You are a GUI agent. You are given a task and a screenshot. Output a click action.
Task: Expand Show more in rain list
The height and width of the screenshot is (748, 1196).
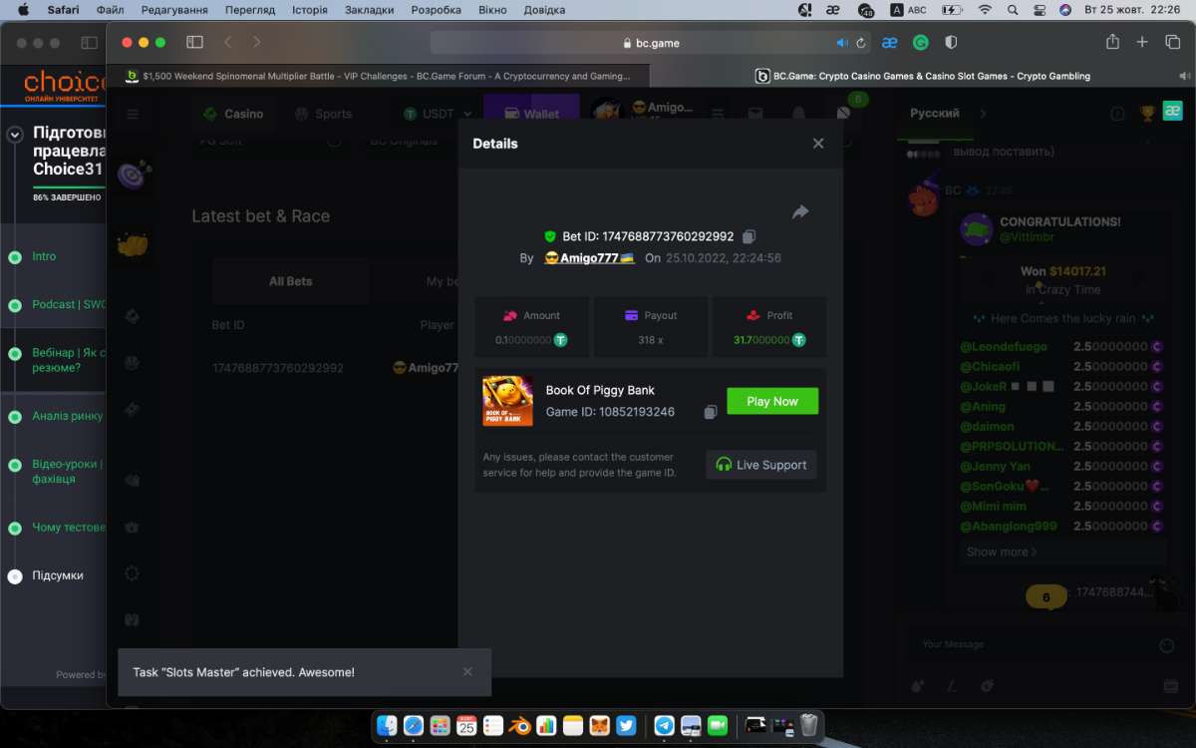tap(1001, 552)
